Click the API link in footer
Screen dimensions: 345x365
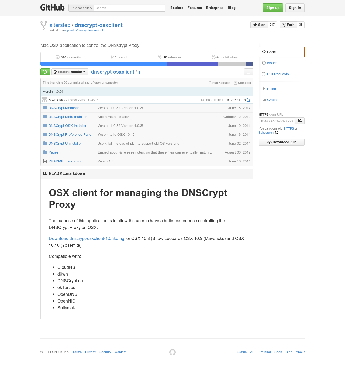tap(253, 352)
